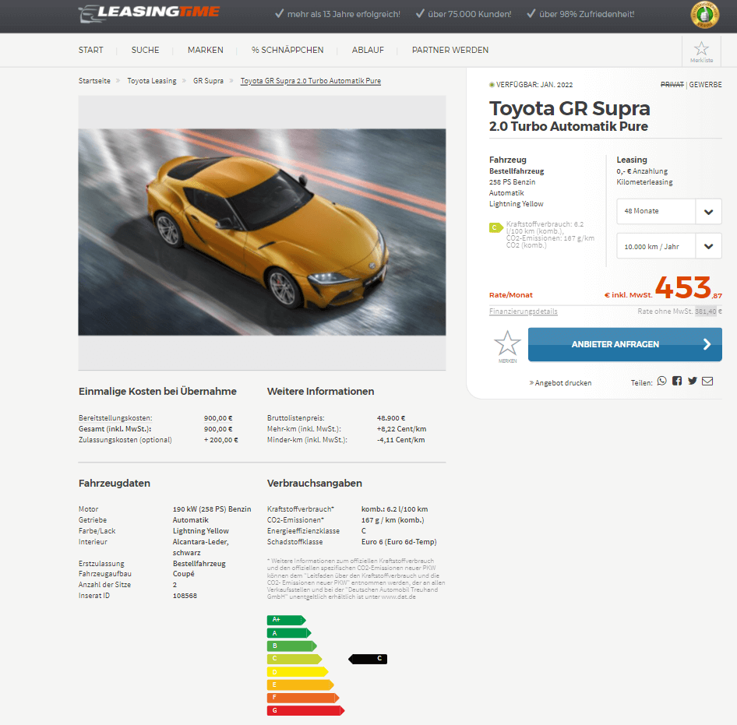Open the SUCHE menu item
The width and height of the screenshot is (737, 725).
coord(145,50)
